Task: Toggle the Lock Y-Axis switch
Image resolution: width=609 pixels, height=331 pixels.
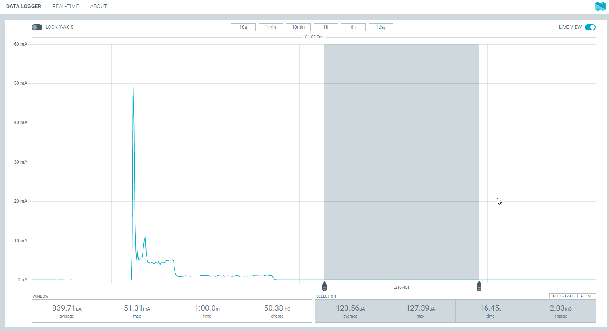Action: pos(37,27)
